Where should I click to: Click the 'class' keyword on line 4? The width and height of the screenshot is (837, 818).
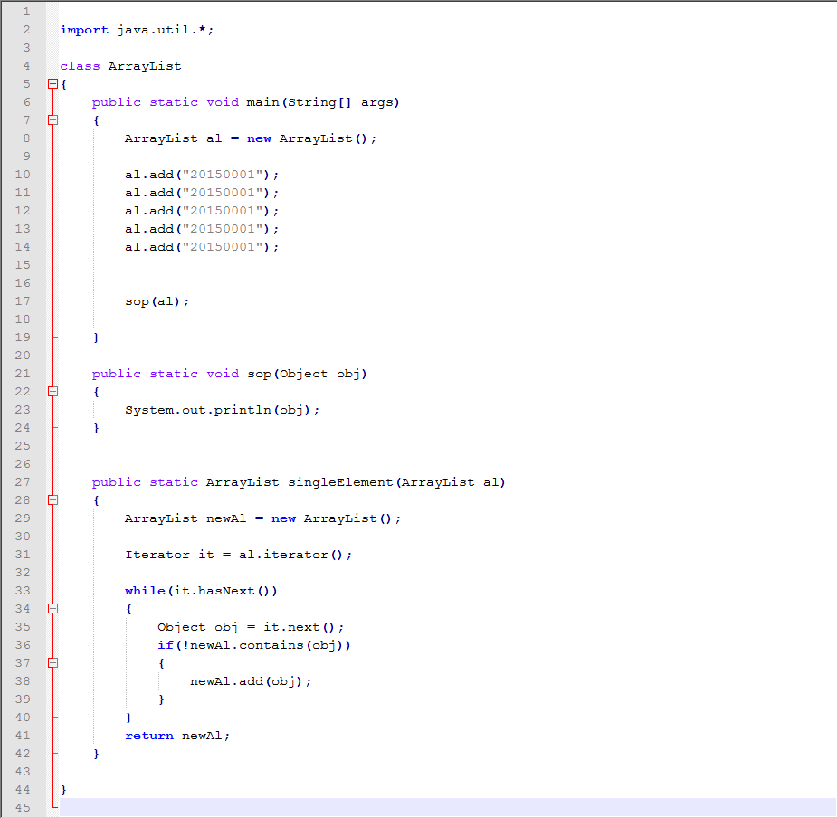[x=80, y=66]
